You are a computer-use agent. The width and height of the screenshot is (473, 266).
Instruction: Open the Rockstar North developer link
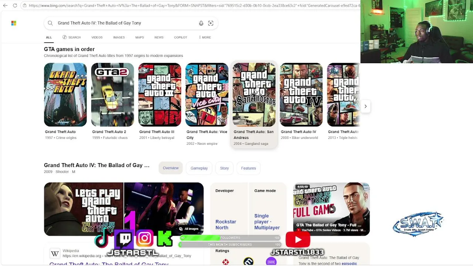pyautogui.click(x=226, y=225)
